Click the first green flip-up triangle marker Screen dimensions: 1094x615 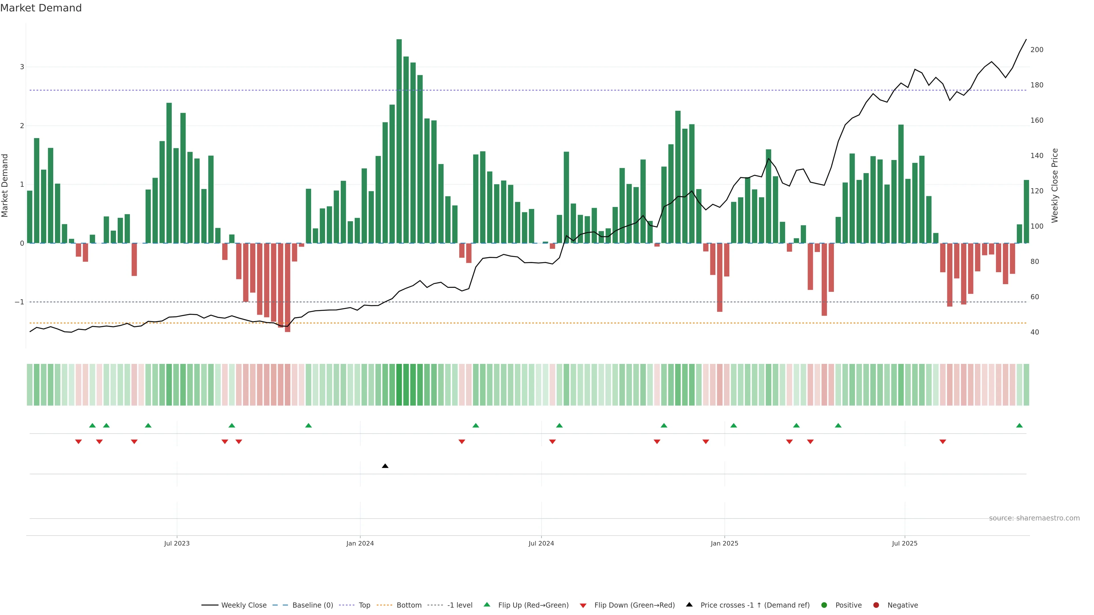pos(92,425)
